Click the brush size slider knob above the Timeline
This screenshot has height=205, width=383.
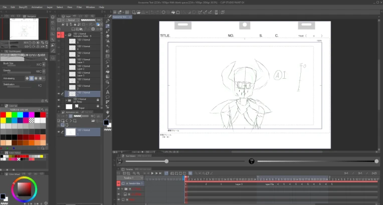tap(166, 161)
